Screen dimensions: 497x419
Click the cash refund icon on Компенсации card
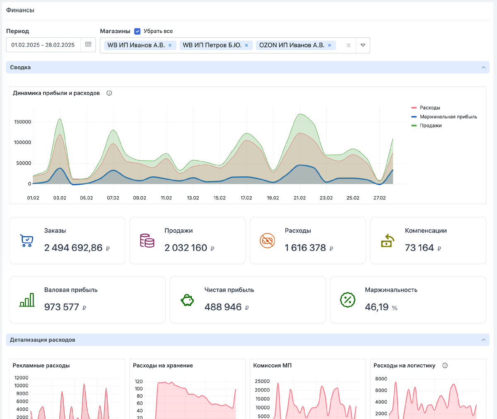(x=387, y=241)
